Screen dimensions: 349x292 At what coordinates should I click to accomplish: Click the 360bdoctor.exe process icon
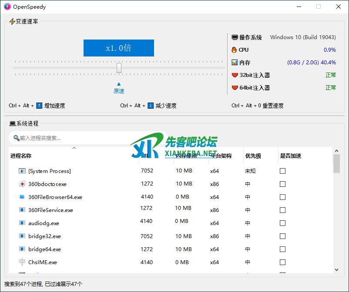click(22, 184)
